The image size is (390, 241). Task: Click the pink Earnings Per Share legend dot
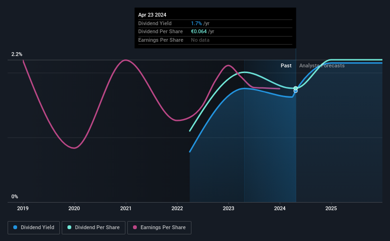135,227
